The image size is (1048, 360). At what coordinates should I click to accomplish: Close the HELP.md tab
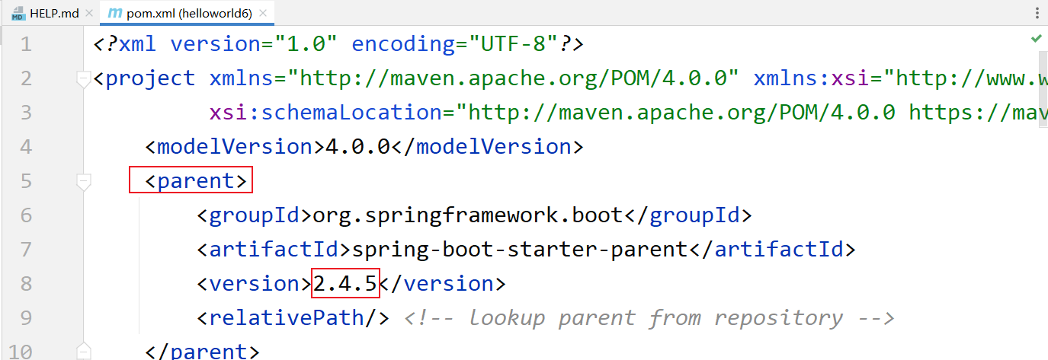click(91, 14)
